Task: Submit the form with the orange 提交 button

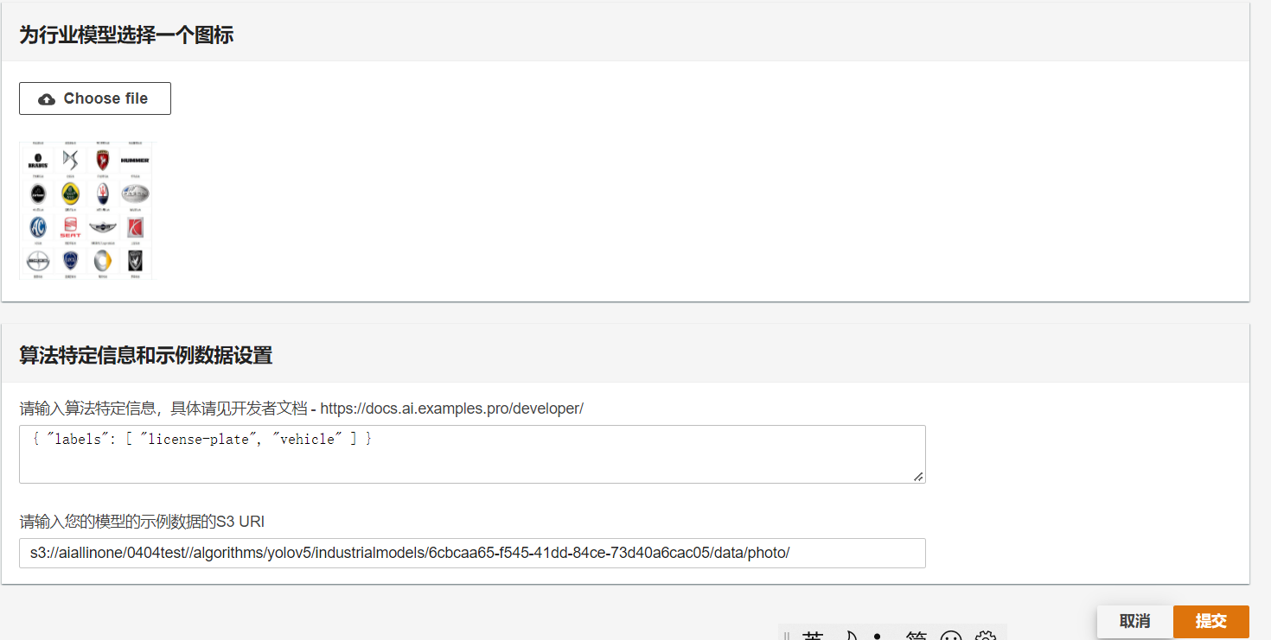Action: point(1210,621)
